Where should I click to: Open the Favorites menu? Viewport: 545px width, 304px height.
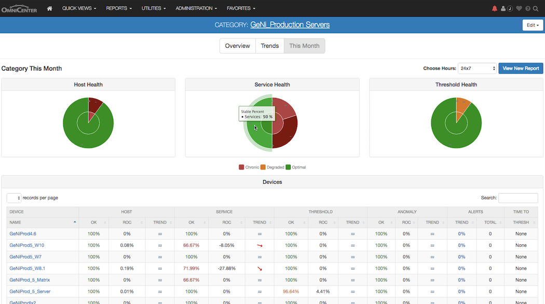[x=241, y=8]
